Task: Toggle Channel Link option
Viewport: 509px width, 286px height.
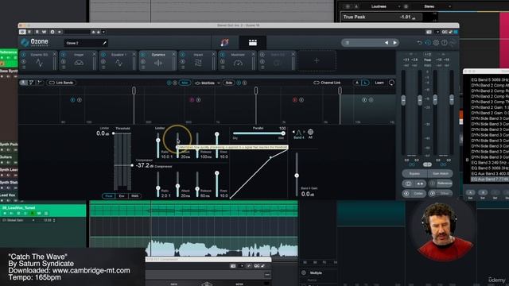Action: 327,83
